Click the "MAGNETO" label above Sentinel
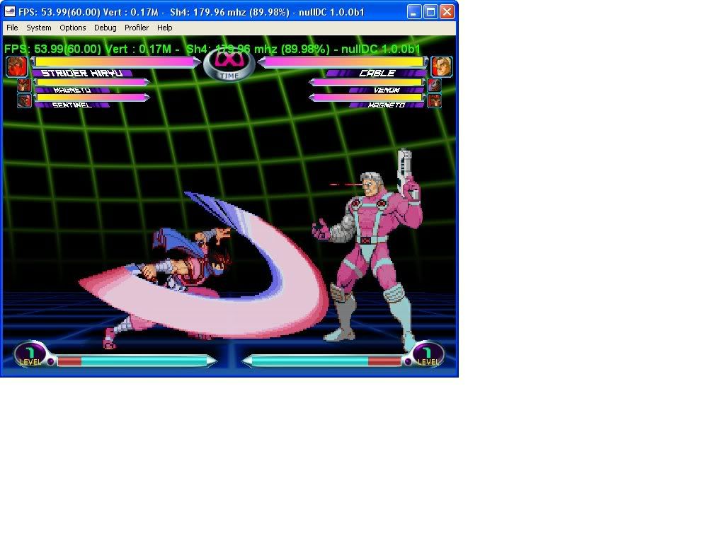 [x=72, y=90]
